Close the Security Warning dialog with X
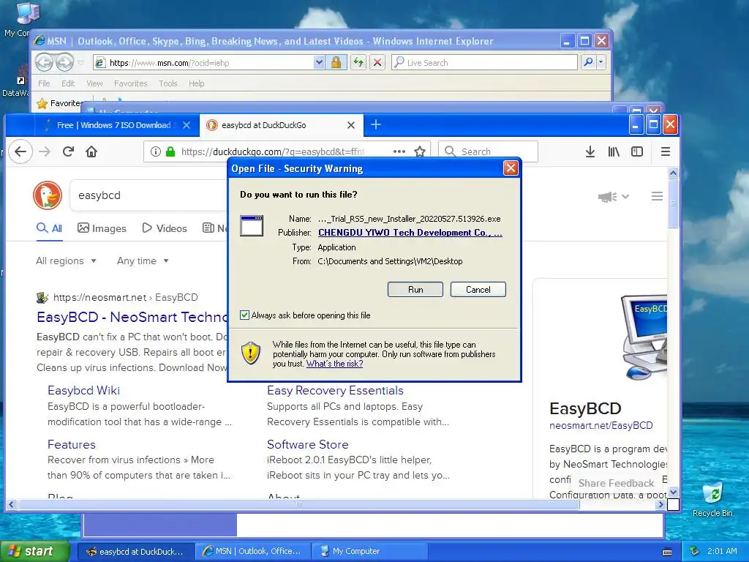Viewport: 749px width, 562px height. (511, 168)
